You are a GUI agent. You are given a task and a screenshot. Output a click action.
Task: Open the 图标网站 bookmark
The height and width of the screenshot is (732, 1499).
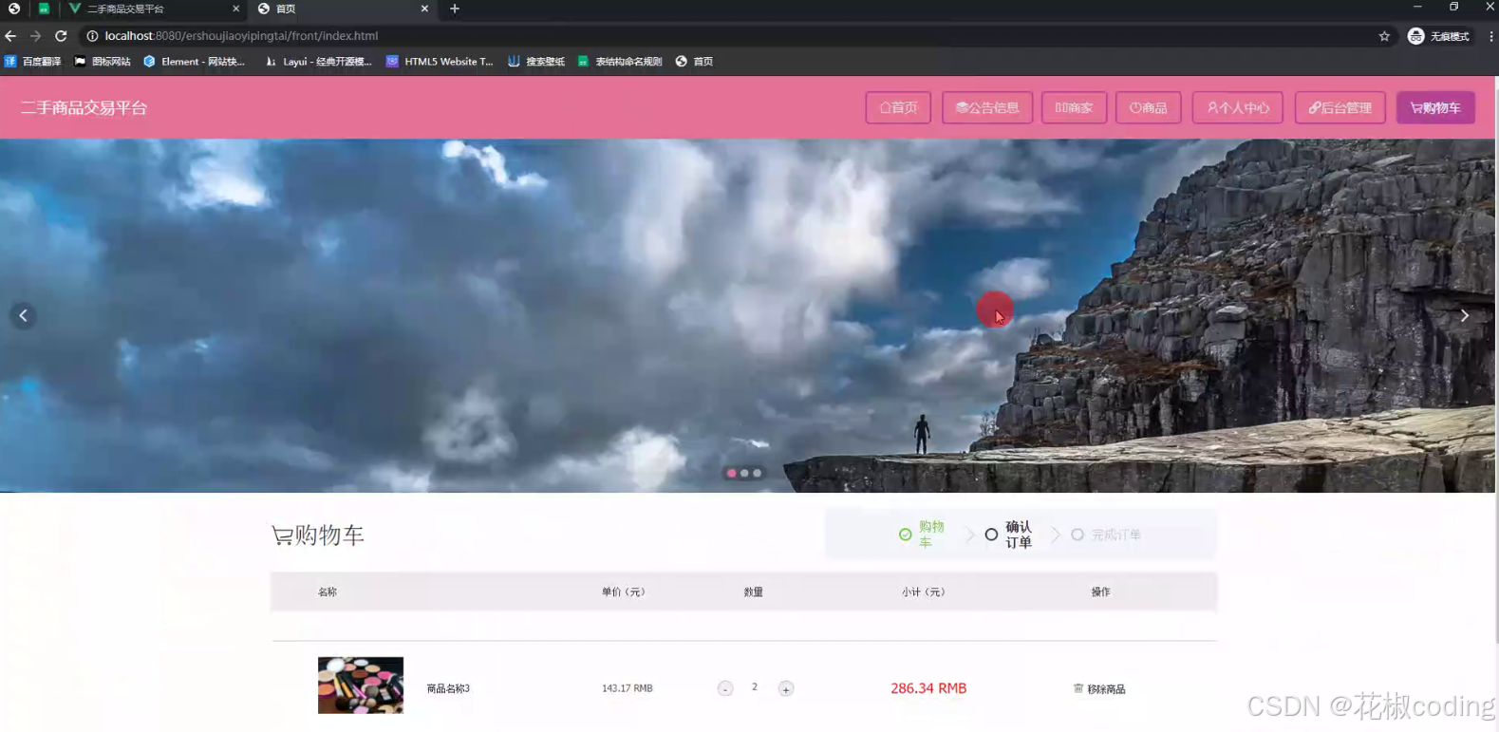pos(103,61)
